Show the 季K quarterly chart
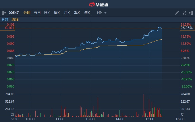This screenshot has height=122, width=195. coord(77,13)
